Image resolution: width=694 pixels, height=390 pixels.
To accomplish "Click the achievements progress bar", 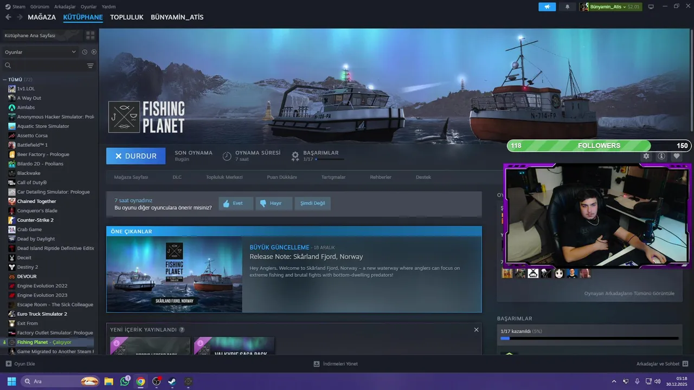I will 589,339.
